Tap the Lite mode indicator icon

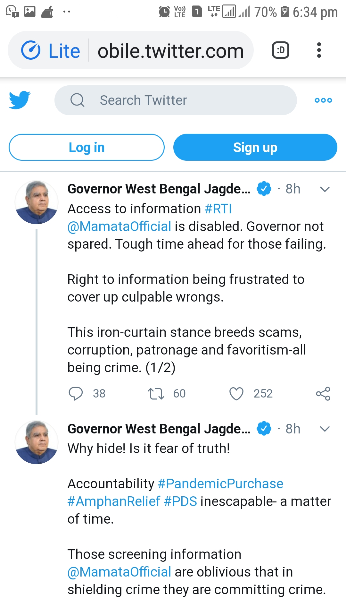(x=31, y=50)
